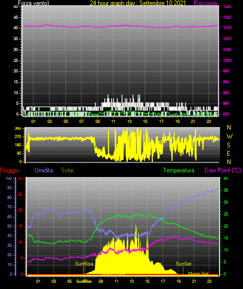Click the '25' green temperature axis value

226,214
